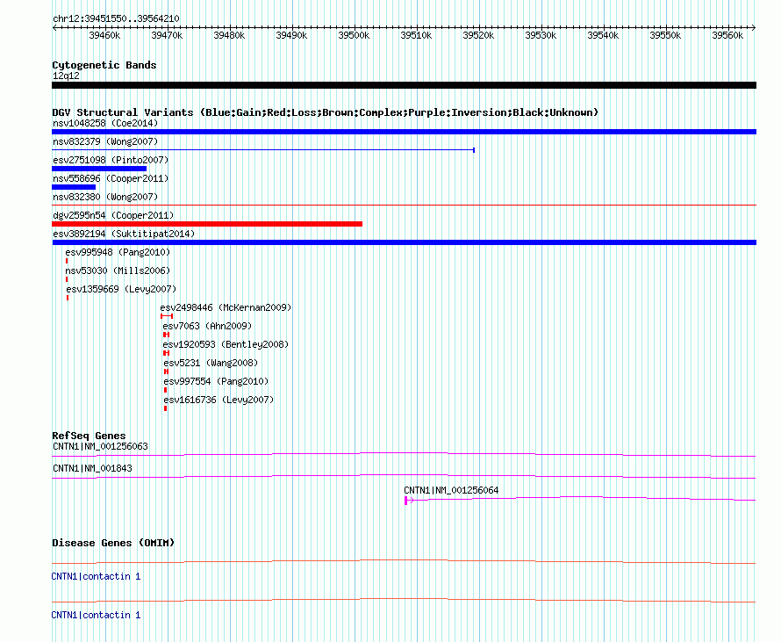The width and height of the screenshot is (781, 642).
Task: Select the dgv2595n54 red loss bar
Action: pyautogui.click(x=207, y=224)
